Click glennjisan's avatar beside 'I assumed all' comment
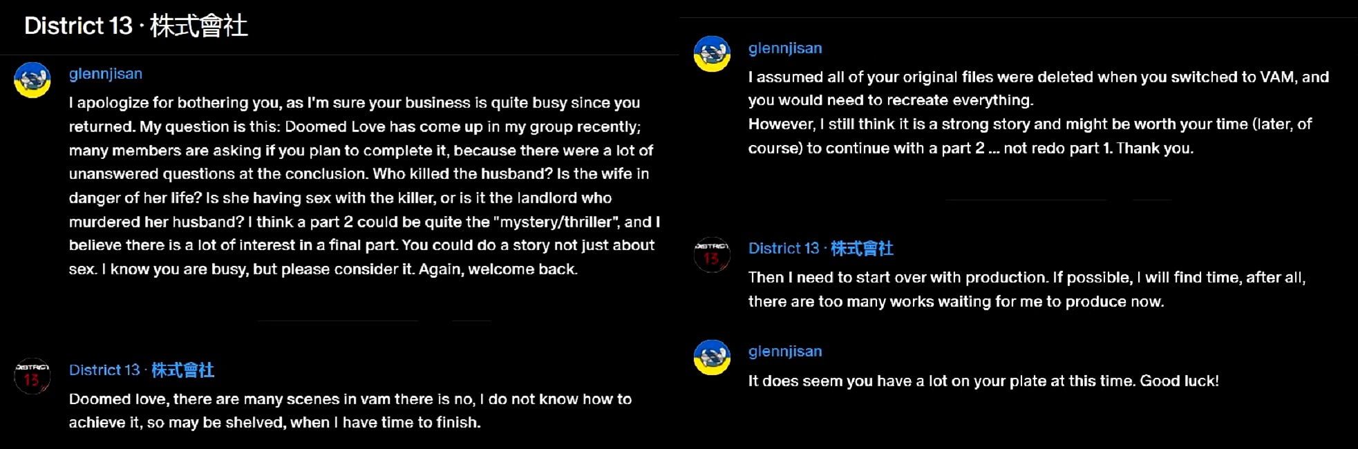 (712, 54)
